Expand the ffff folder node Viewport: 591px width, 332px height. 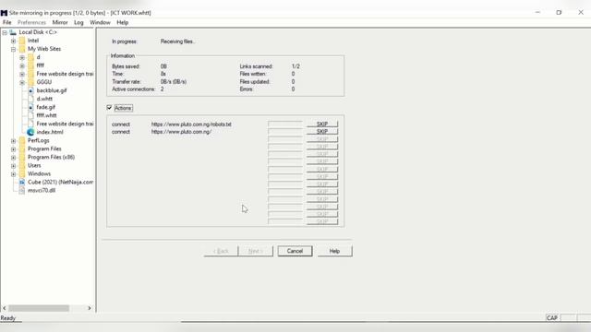click(x=22, y=65)
